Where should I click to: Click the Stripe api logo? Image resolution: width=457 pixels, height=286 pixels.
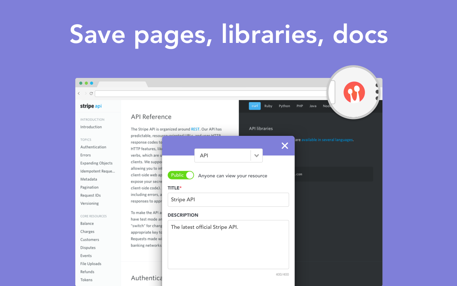pos(91,106)
